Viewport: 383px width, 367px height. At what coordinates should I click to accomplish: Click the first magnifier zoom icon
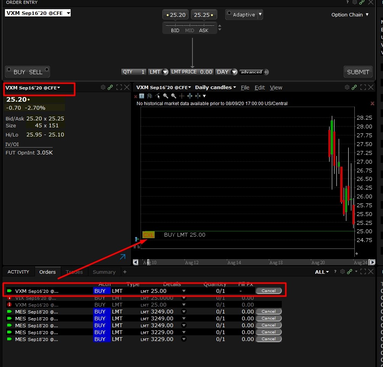(166, 96)
